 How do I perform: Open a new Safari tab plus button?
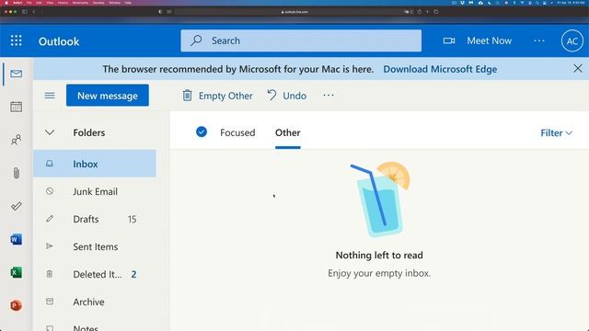(427, 12)
